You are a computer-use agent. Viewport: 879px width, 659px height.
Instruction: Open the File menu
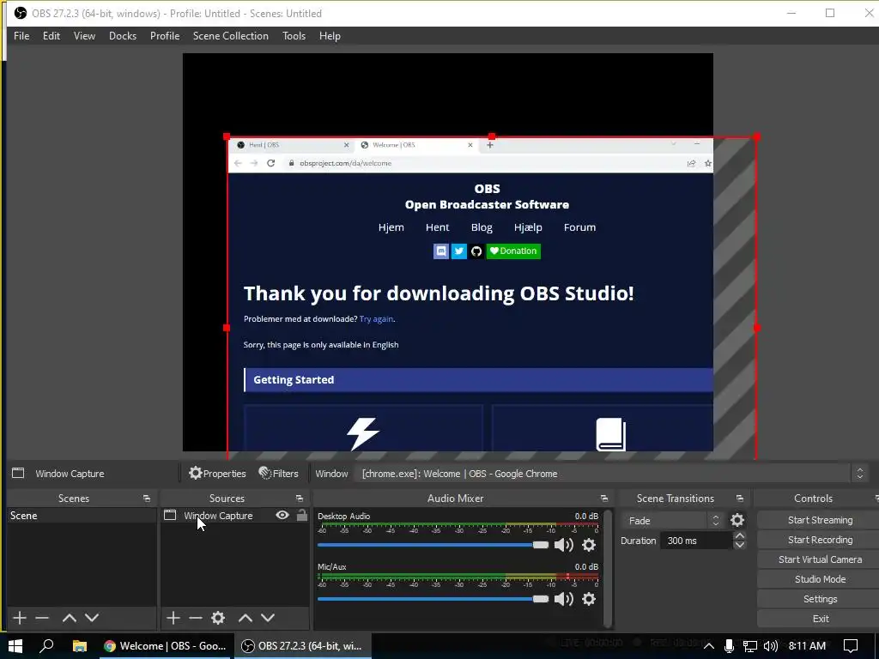point(21,36)
